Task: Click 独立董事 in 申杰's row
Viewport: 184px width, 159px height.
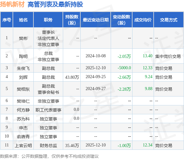Action: [x=48, y=128]
